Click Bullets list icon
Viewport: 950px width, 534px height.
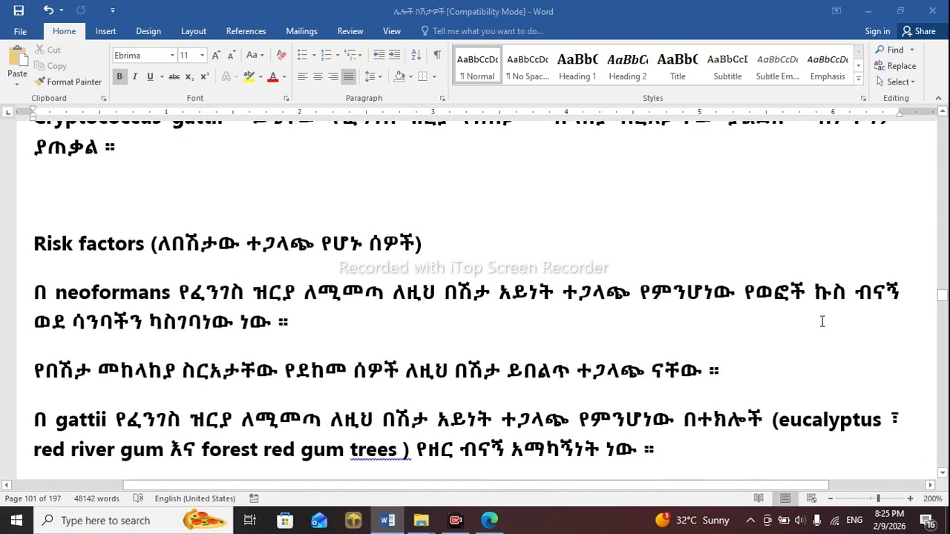[x=302, y=56]
